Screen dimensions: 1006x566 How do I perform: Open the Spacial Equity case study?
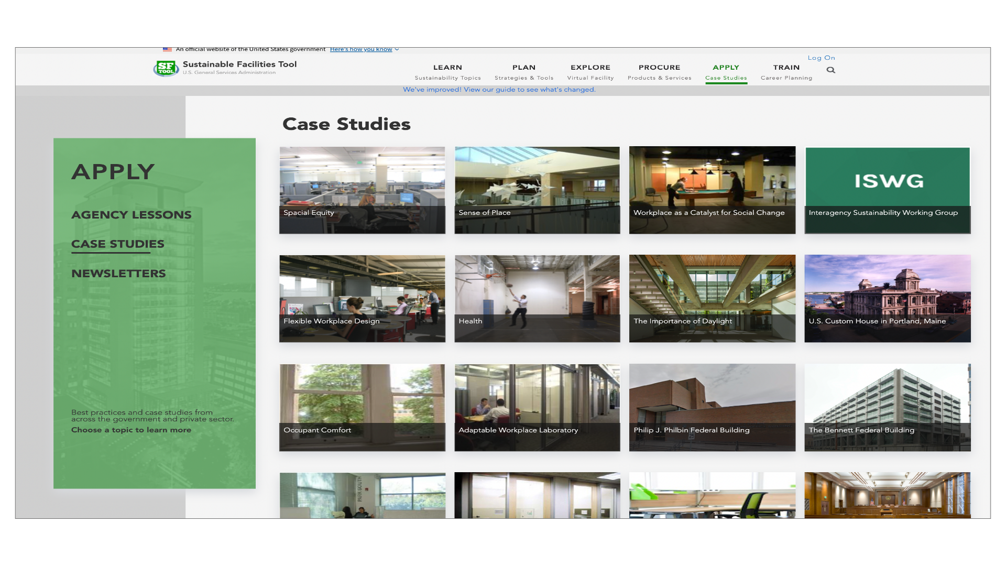pos(362,190)
